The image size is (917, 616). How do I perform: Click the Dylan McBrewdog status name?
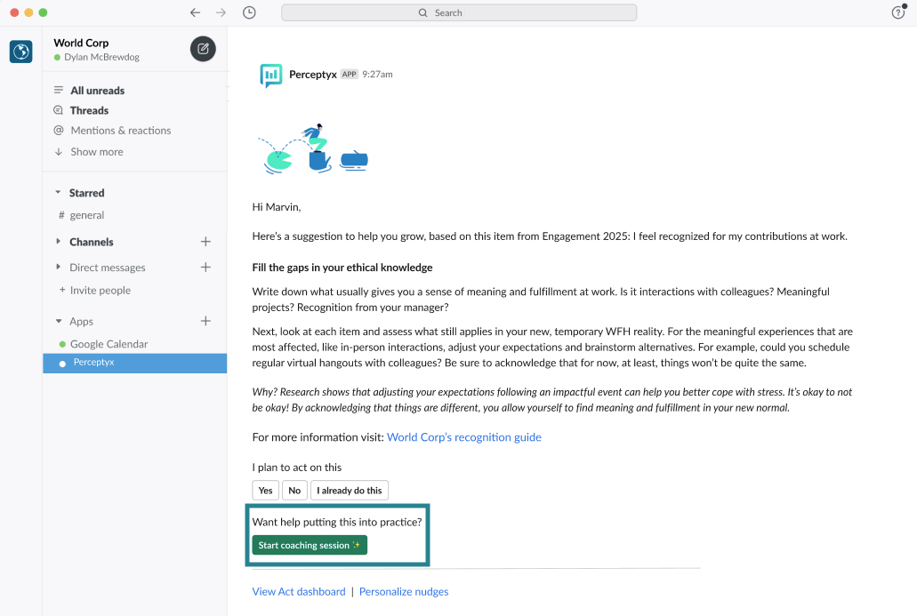point(101,57)
